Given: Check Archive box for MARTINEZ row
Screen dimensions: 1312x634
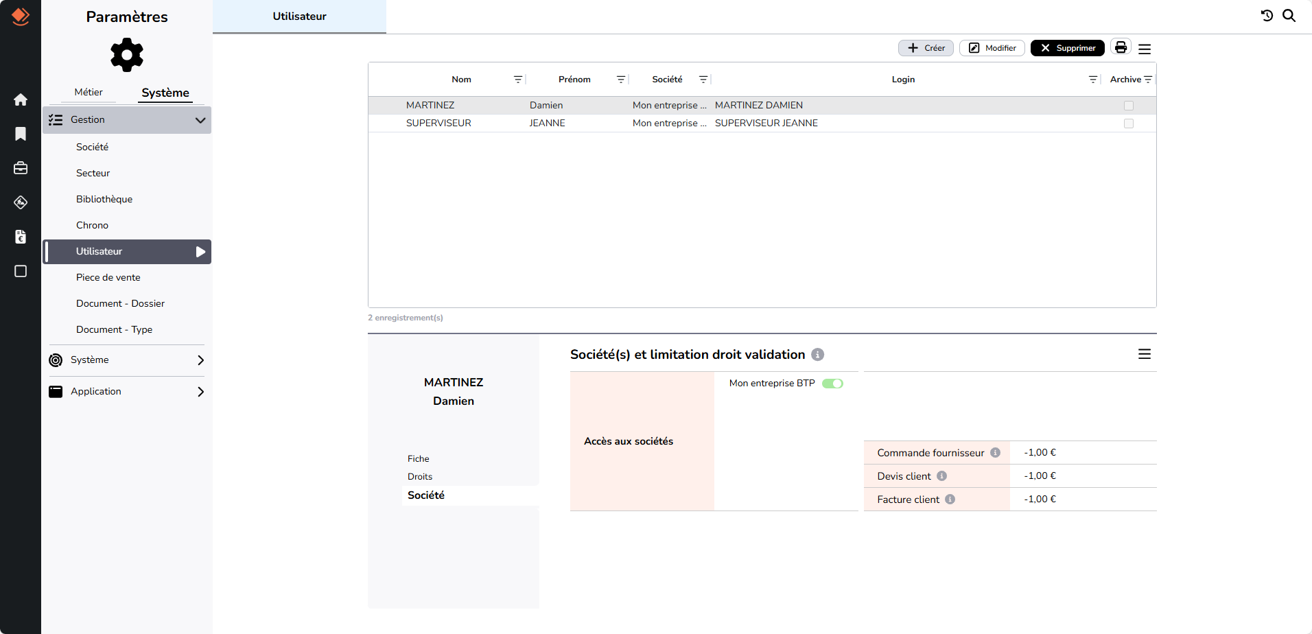Looking at the screenshot, I should [x=1129, y=106].
